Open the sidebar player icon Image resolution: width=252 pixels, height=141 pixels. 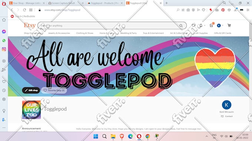click(x=4, y=61)
